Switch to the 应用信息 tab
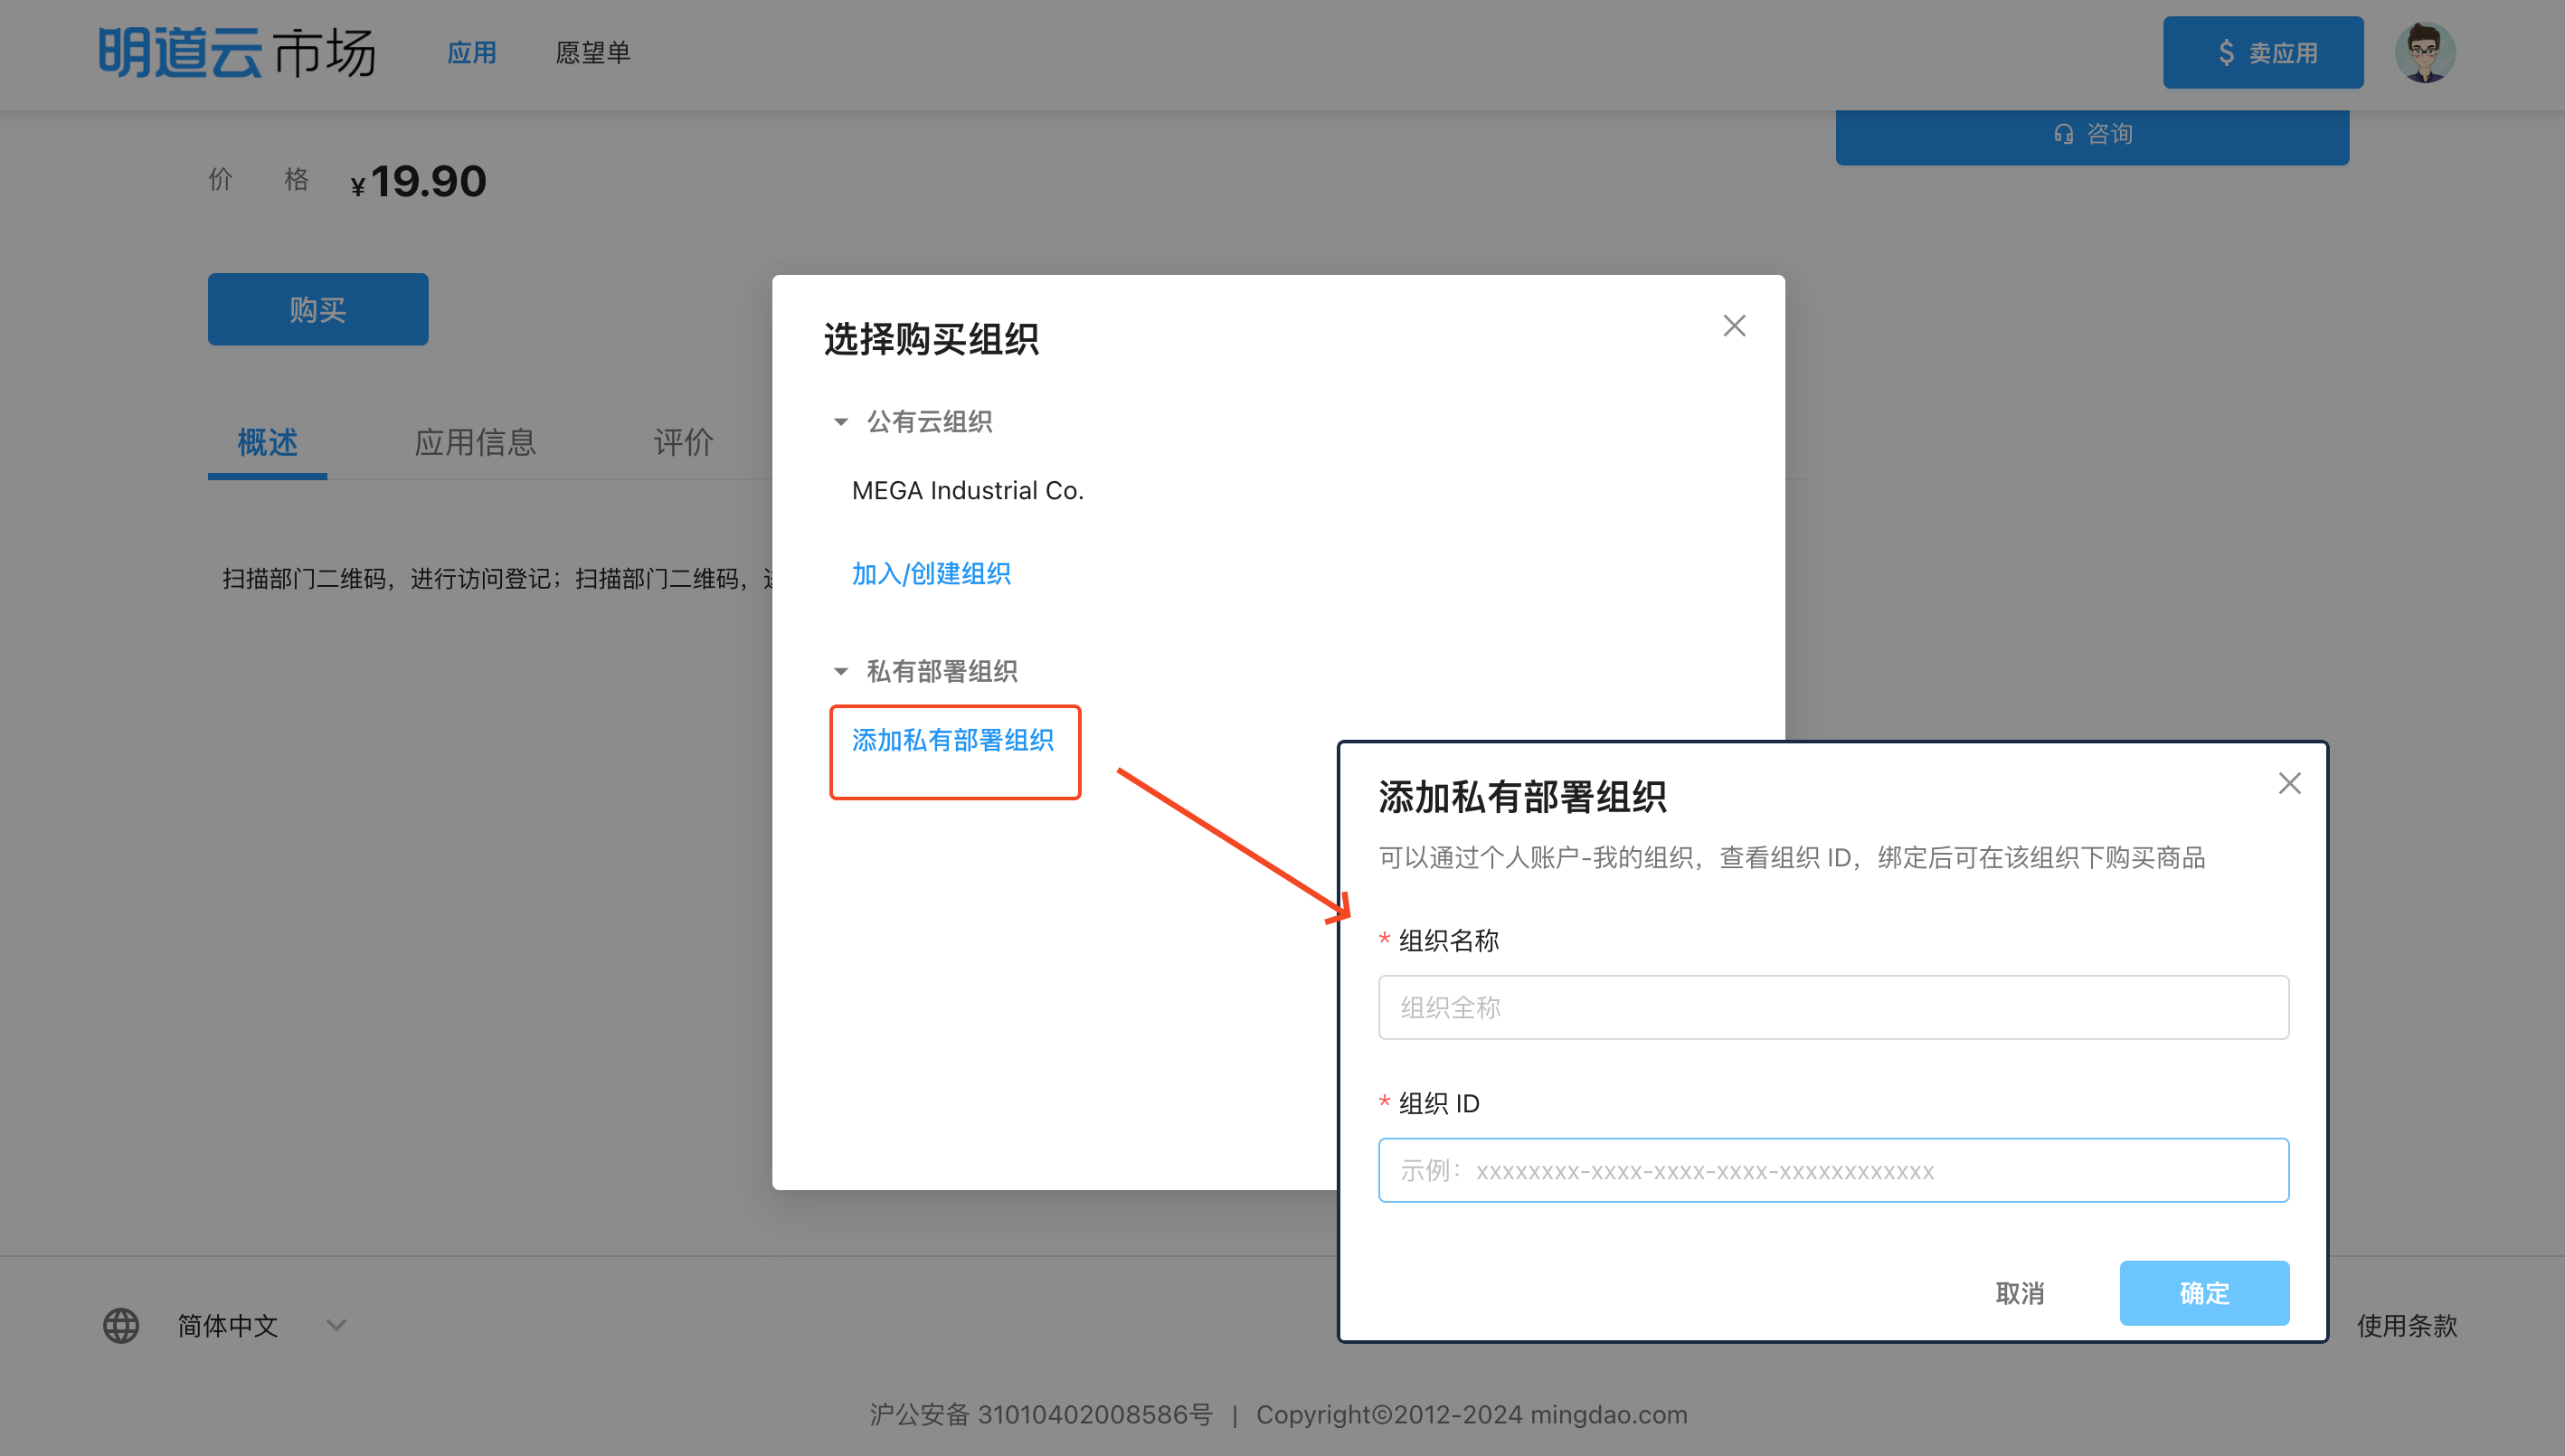This screenshot has height=1456, width=2565. pos(475,442)
